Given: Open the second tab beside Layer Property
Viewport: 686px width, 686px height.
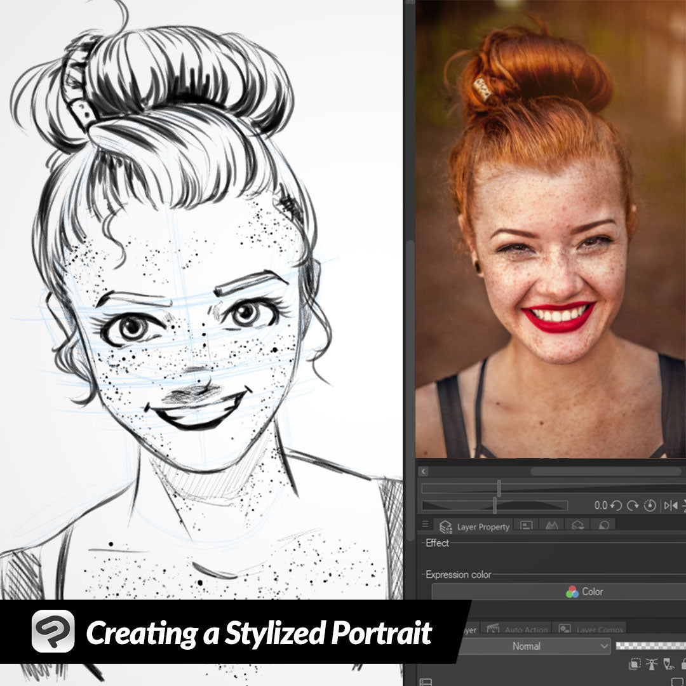Looking at the screenshot, I should (x=526, y=526).
